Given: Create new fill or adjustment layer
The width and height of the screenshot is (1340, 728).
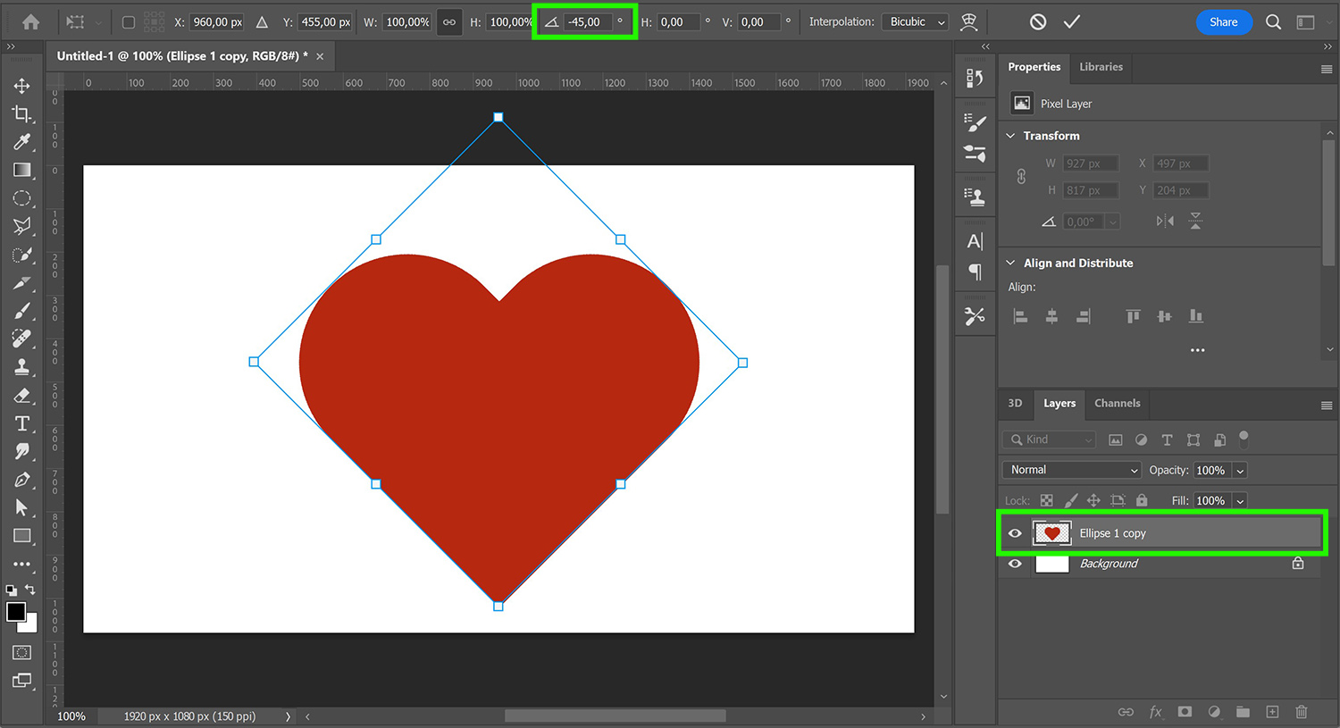Looking at the screenshot, I should (1214, 712).
